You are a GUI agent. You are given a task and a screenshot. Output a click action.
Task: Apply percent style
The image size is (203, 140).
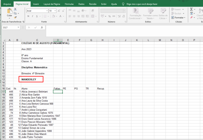pos(110,16)
